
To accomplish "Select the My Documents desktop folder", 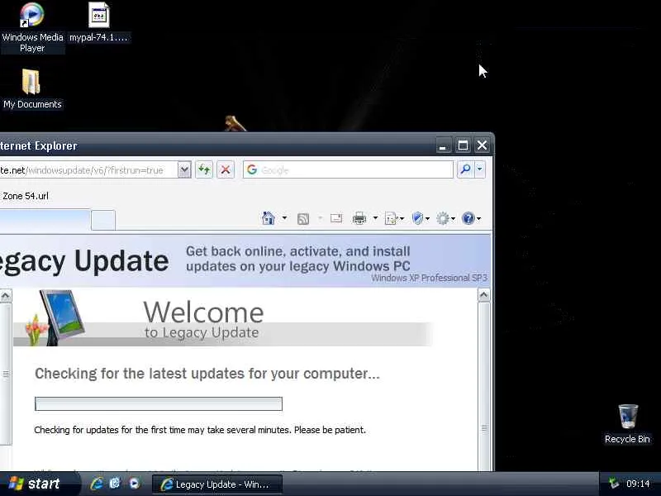I will click(32, 88).
